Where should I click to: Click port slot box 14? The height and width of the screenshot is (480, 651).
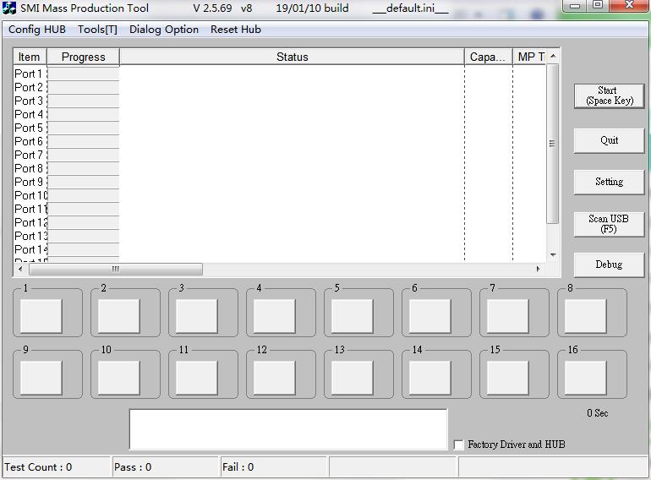tap(430, 378)
